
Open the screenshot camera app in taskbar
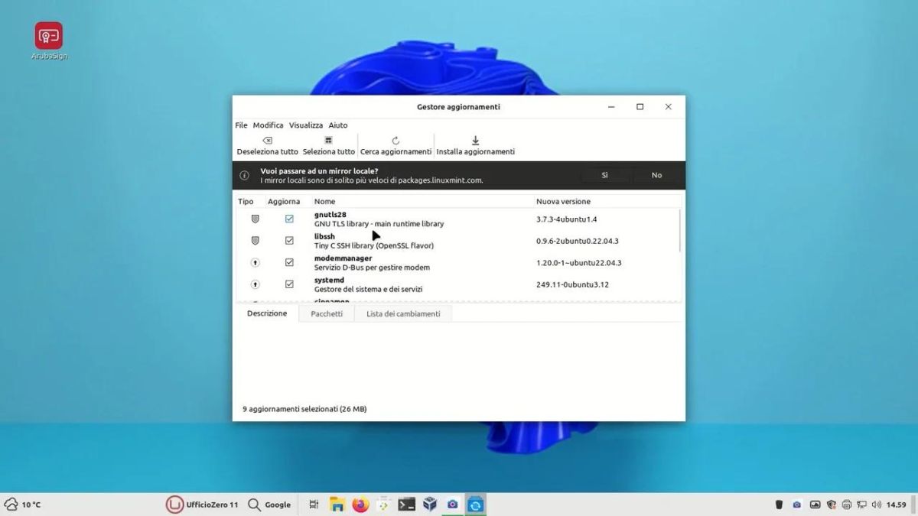[453, 505]
